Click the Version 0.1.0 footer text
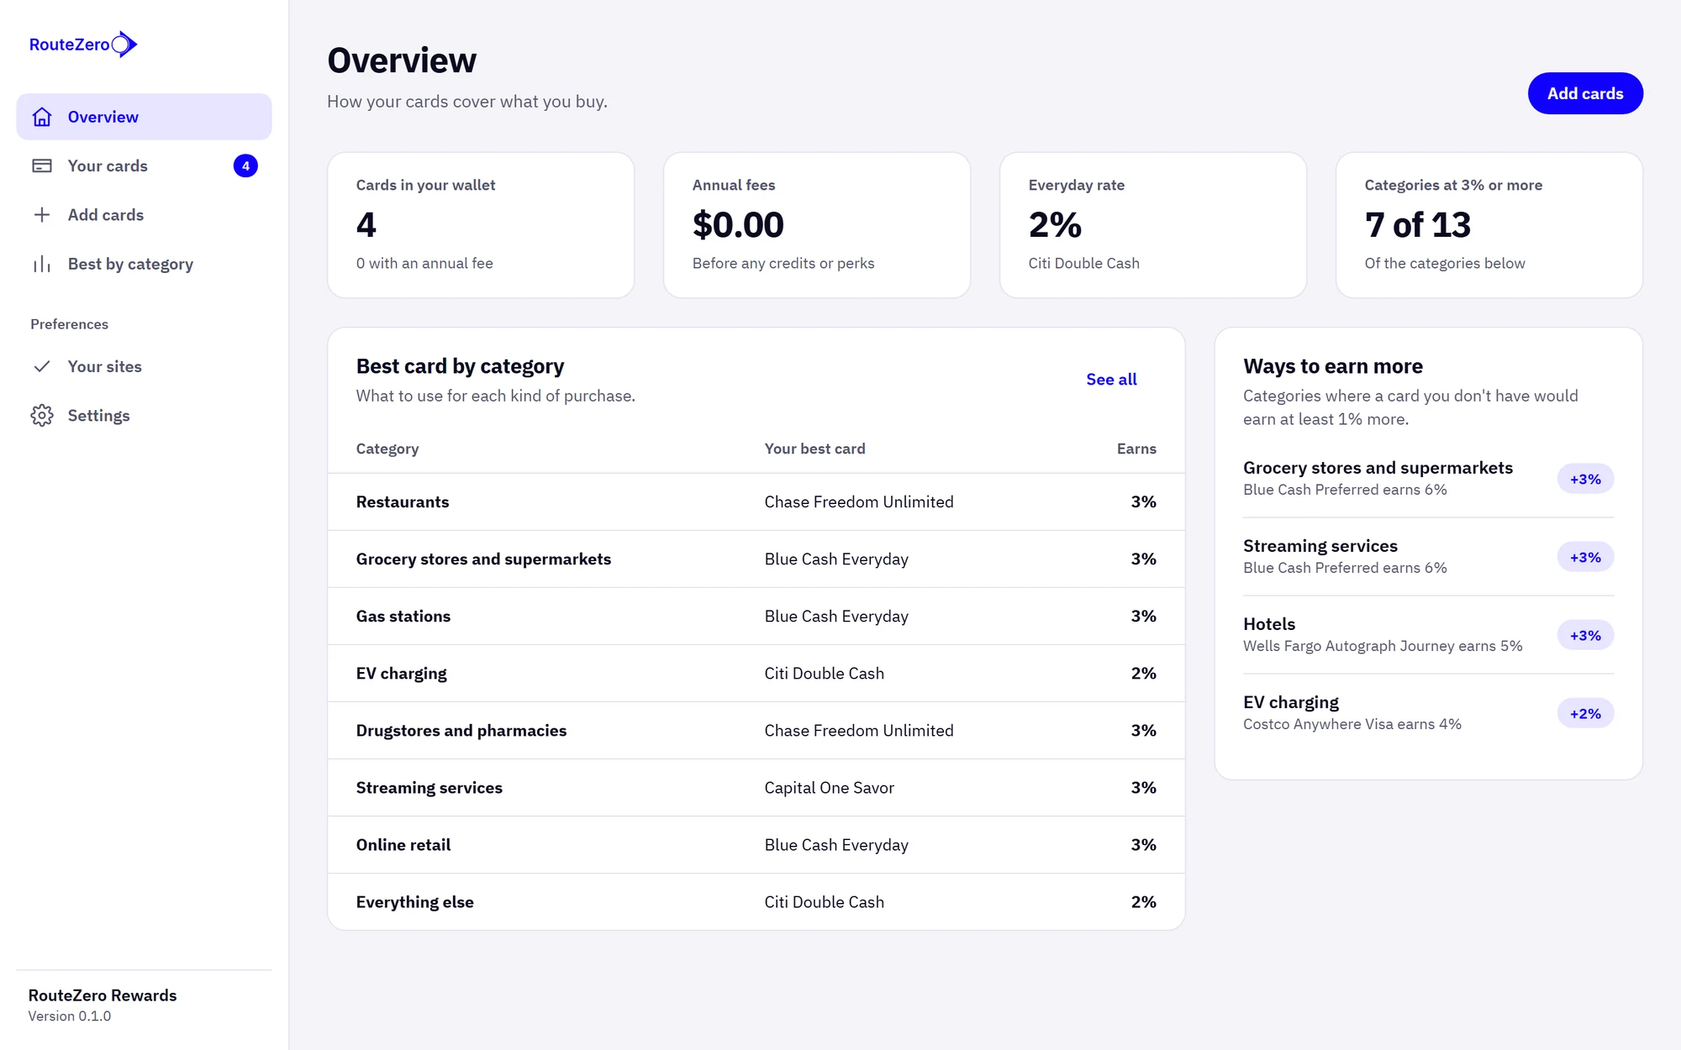This screenshot has width=1681, height=1050. click(x=70, y=1016)
